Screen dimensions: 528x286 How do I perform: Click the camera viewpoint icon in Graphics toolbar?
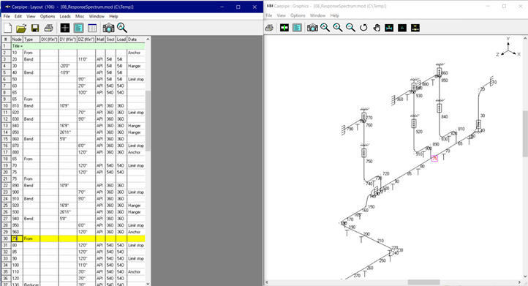pos(312,28)
